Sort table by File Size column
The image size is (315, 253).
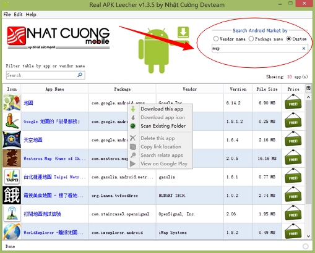coord(267,89)
